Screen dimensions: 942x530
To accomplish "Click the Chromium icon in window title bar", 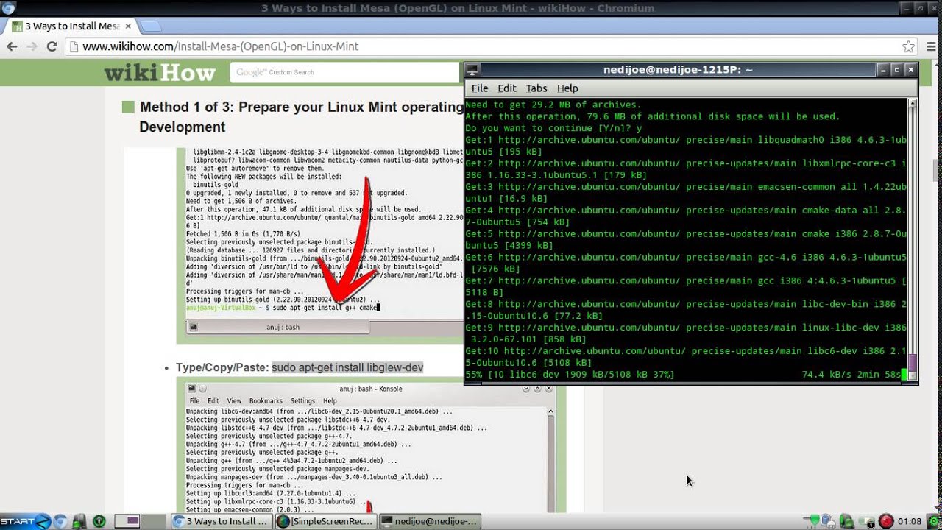I will click(8, 8).
